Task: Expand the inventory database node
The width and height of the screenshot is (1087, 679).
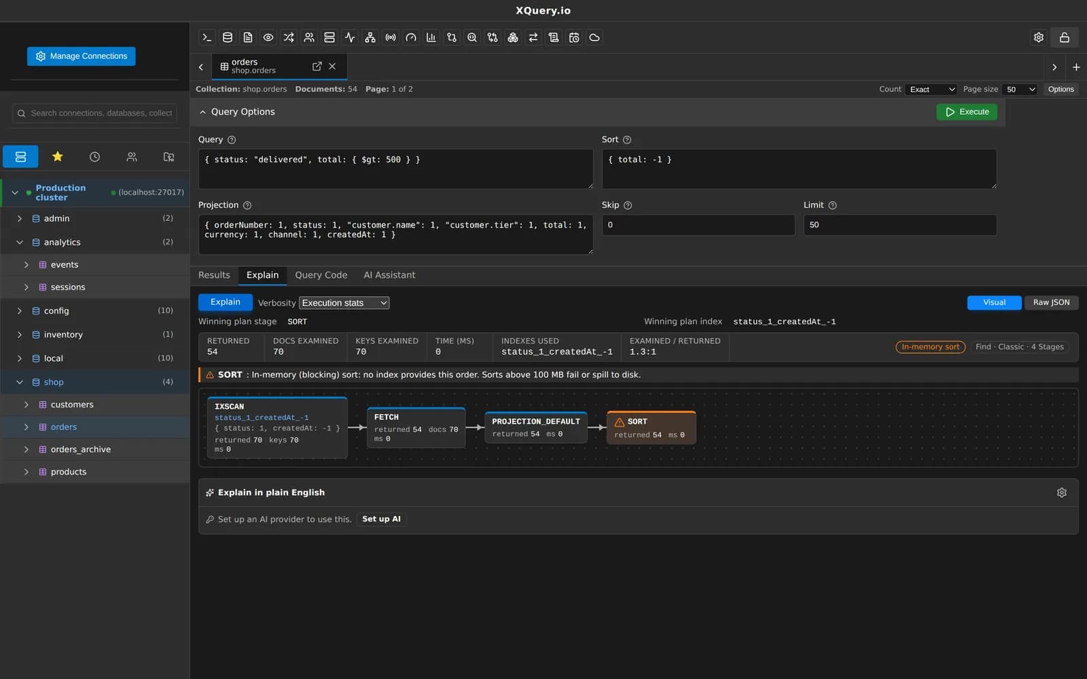Action: [x=20, y=335]
